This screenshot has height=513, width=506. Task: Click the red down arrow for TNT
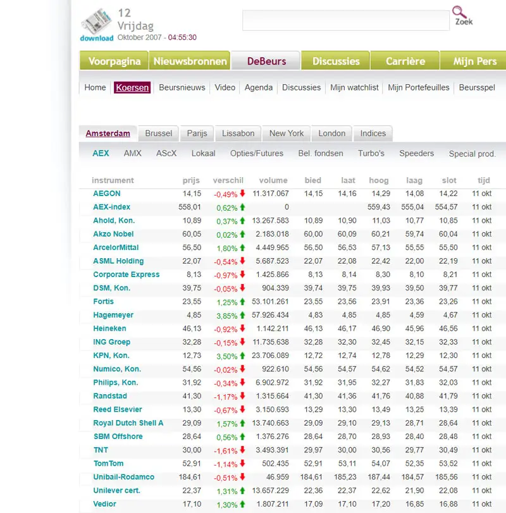242,450
